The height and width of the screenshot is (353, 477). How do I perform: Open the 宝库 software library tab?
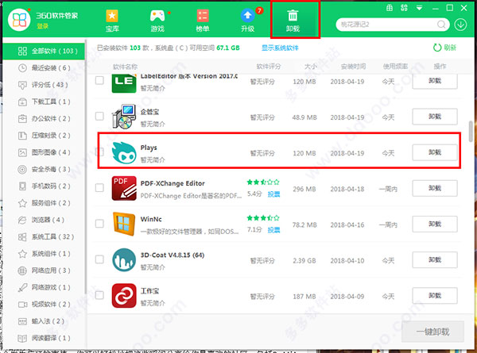(x=112, y=21)
